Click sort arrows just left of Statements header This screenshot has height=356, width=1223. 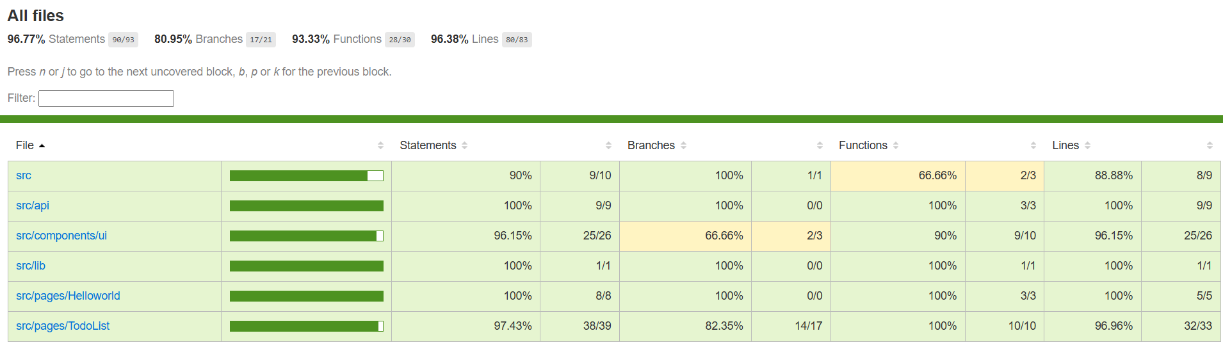(380, 146)
